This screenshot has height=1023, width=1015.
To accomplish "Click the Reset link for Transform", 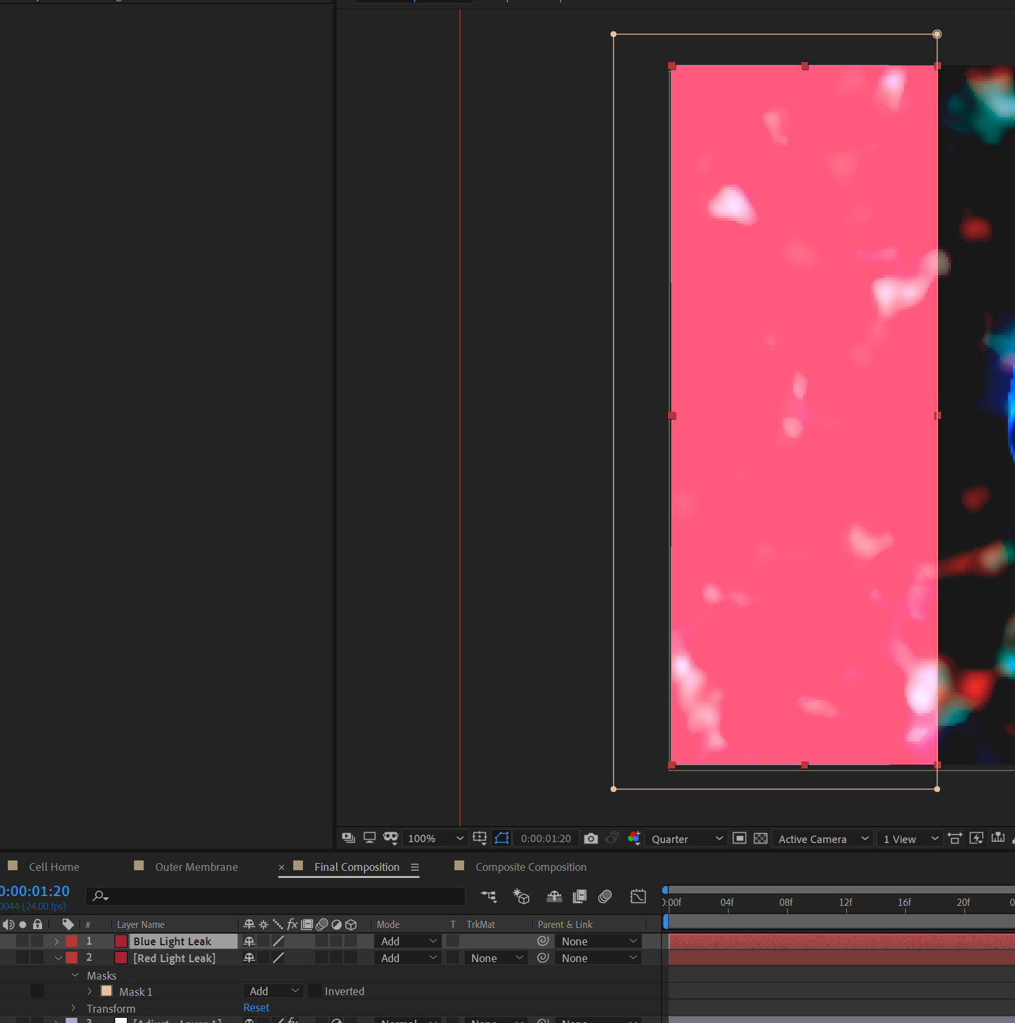I will 256,1007.
